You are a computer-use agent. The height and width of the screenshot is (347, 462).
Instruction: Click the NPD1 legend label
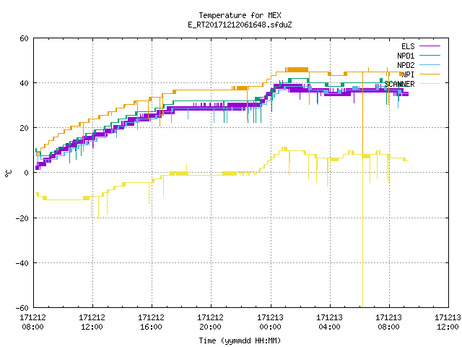pos(406,56)
